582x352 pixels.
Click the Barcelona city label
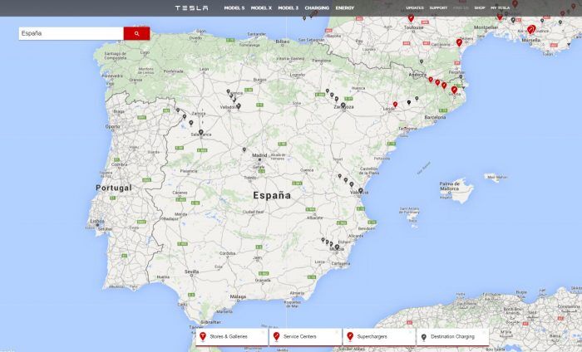coord(435,117)
